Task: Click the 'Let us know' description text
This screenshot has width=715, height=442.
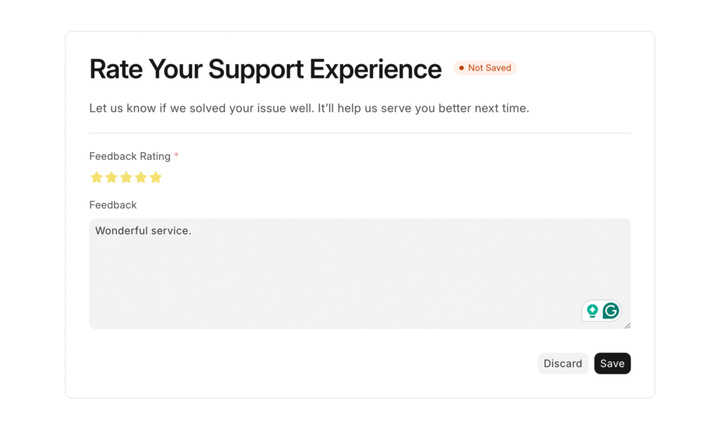Action: point(309,108)
